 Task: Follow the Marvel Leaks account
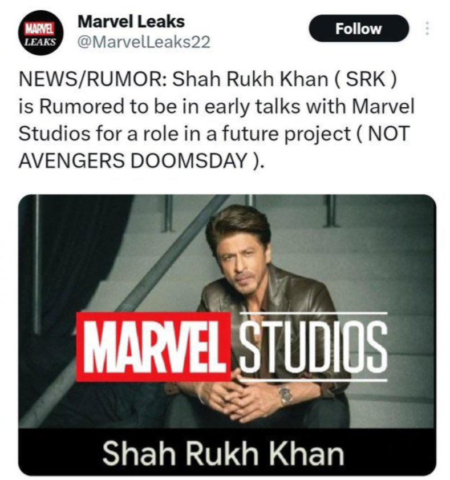coord(359,29)
